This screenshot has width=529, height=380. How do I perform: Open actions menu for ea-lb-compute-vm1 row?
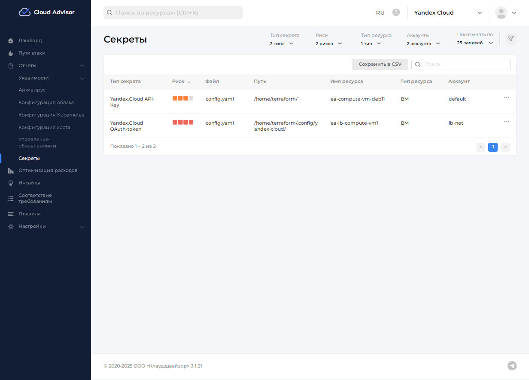tap(507, 122)
